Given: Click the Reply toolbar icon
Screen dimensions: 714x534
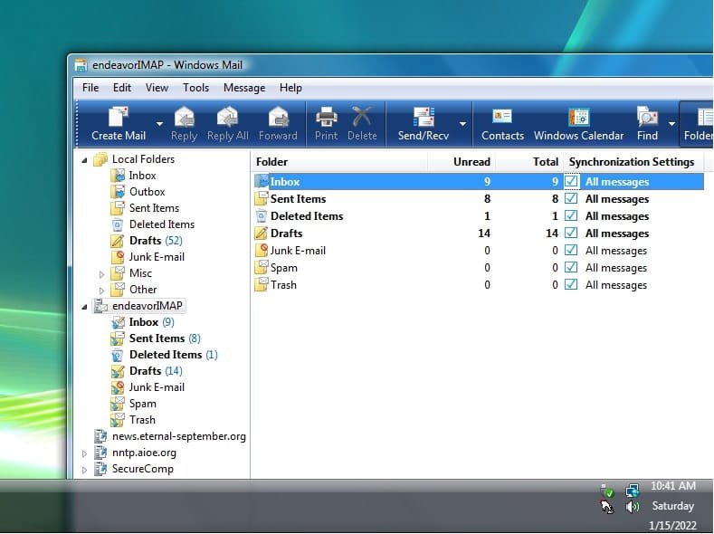Looking at the screenshot, I should click(184, 118).
